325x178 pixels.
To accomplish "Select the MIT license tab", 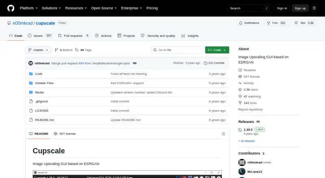I will pos(65,133).
